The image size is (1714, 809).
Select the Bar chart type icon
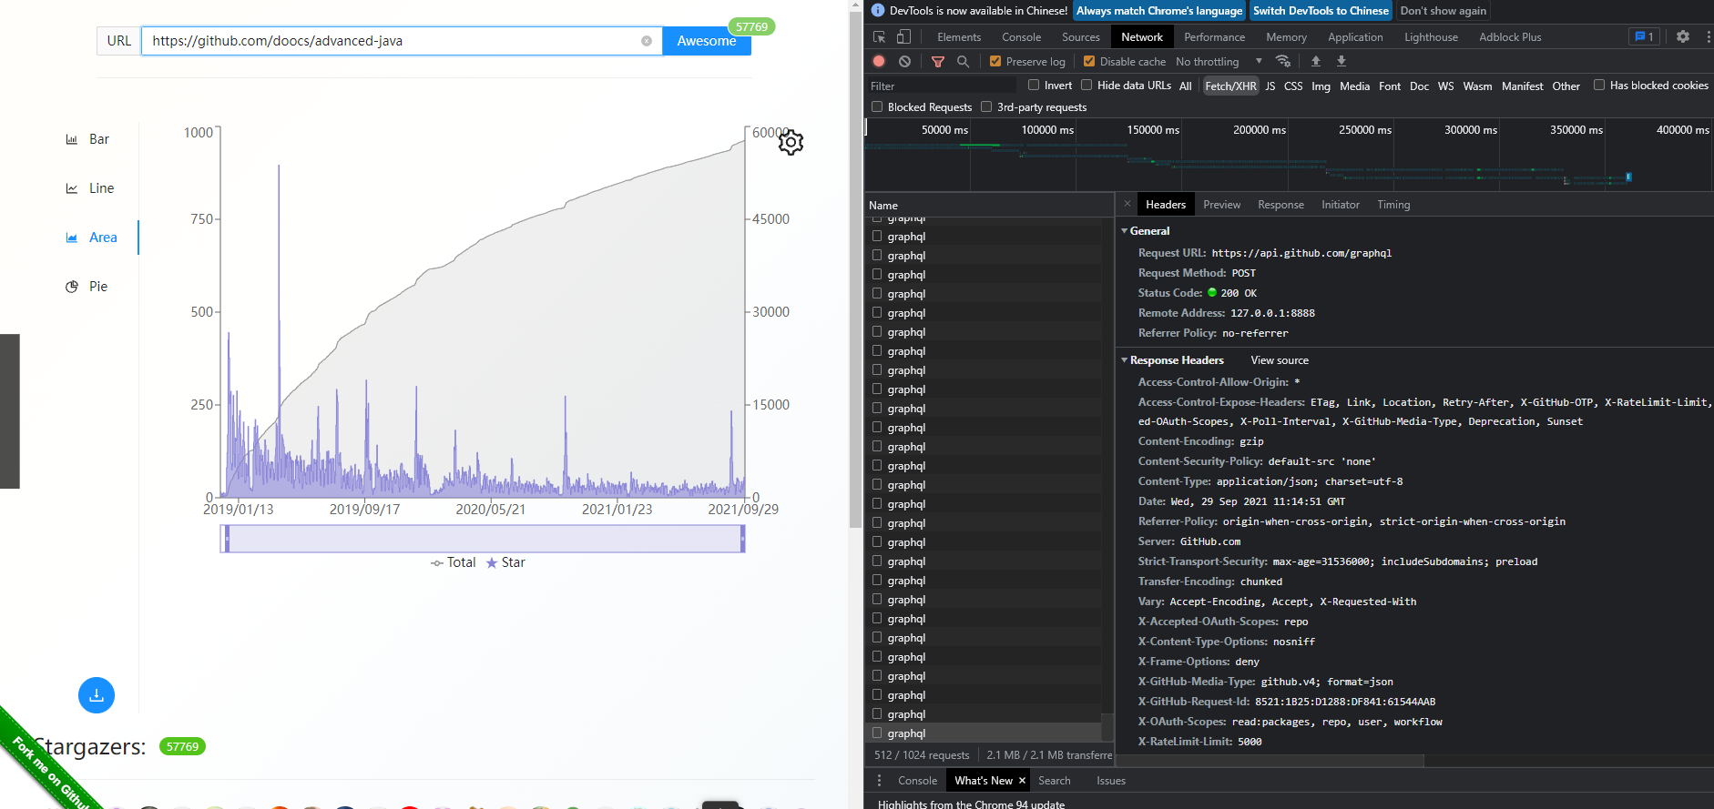(x=72, y=139)
